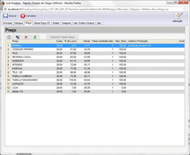190x155 pixels.
Task: Click row number 13 header
Action: pos(8,92)
